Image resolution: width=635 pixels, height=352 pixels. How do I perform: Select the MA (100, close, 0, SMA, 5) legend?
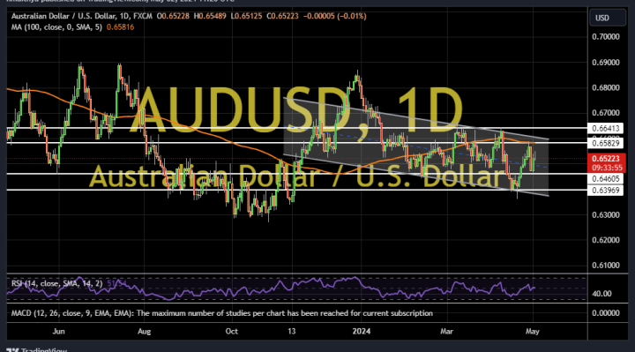point(56,27)
